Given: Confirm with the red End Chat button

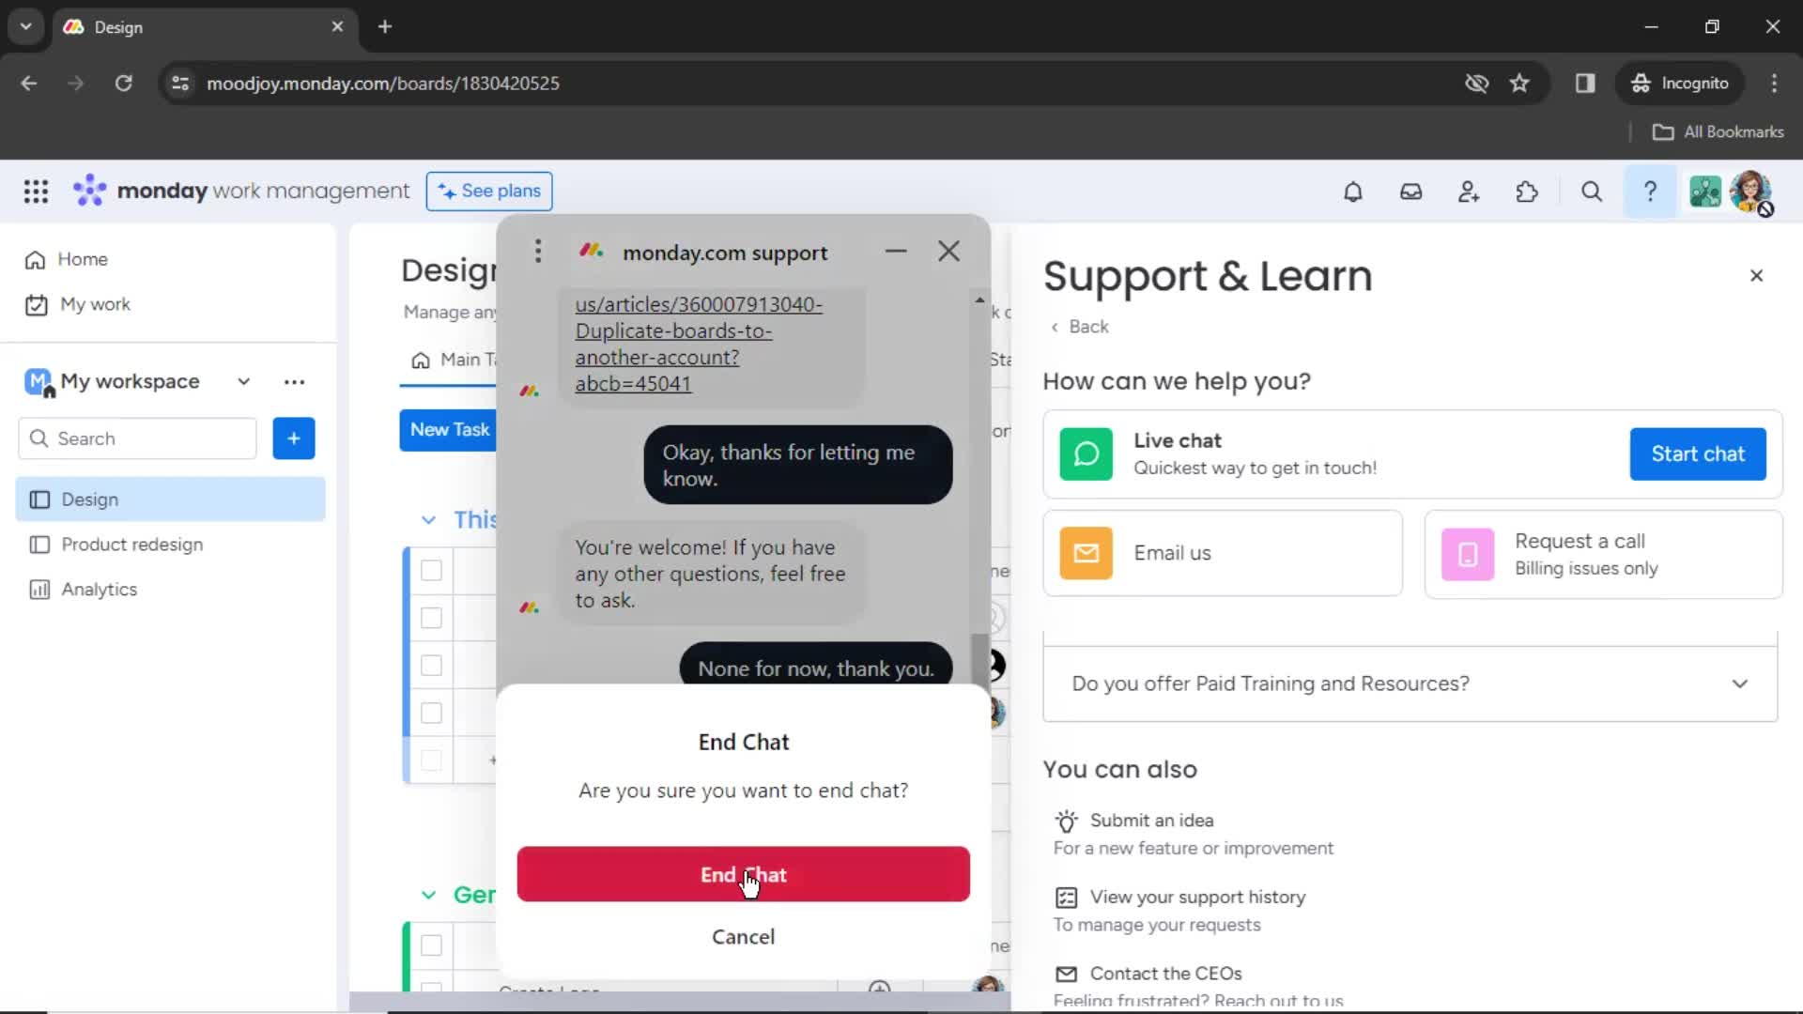Looking at the screenshot, I should coord(743,874).
